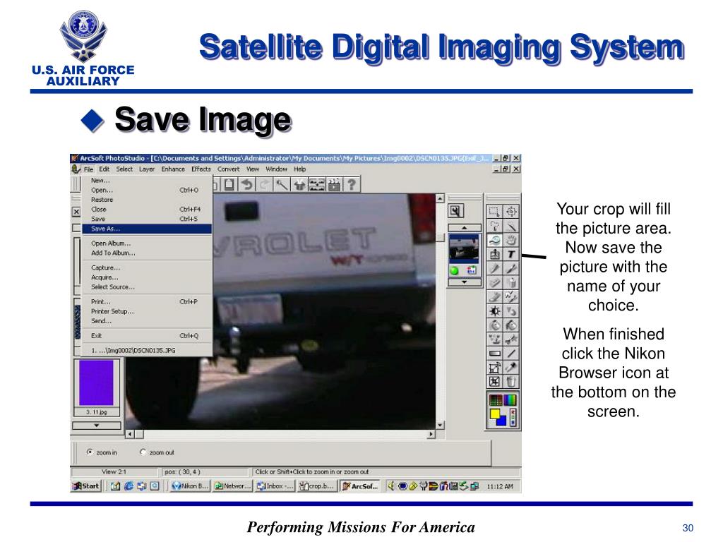Select the purple 3.11.jpg album thumbnail
The image size is (723, 542).
click(x=96, y=383)
